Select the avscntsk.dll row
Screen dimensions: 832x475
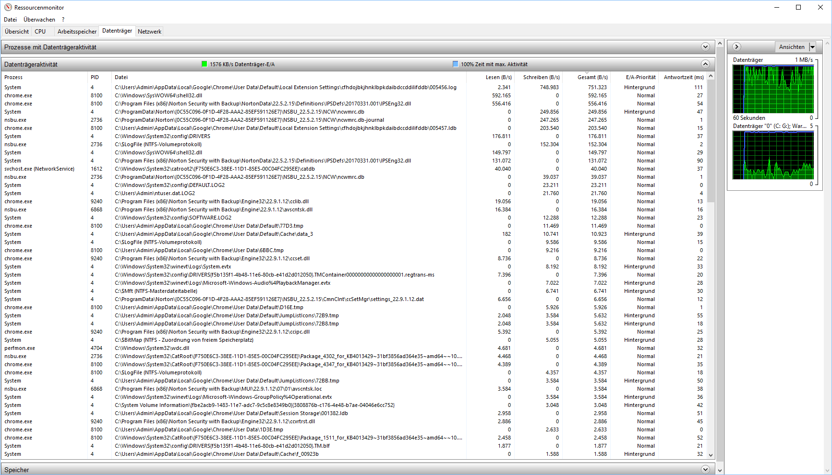354,209
